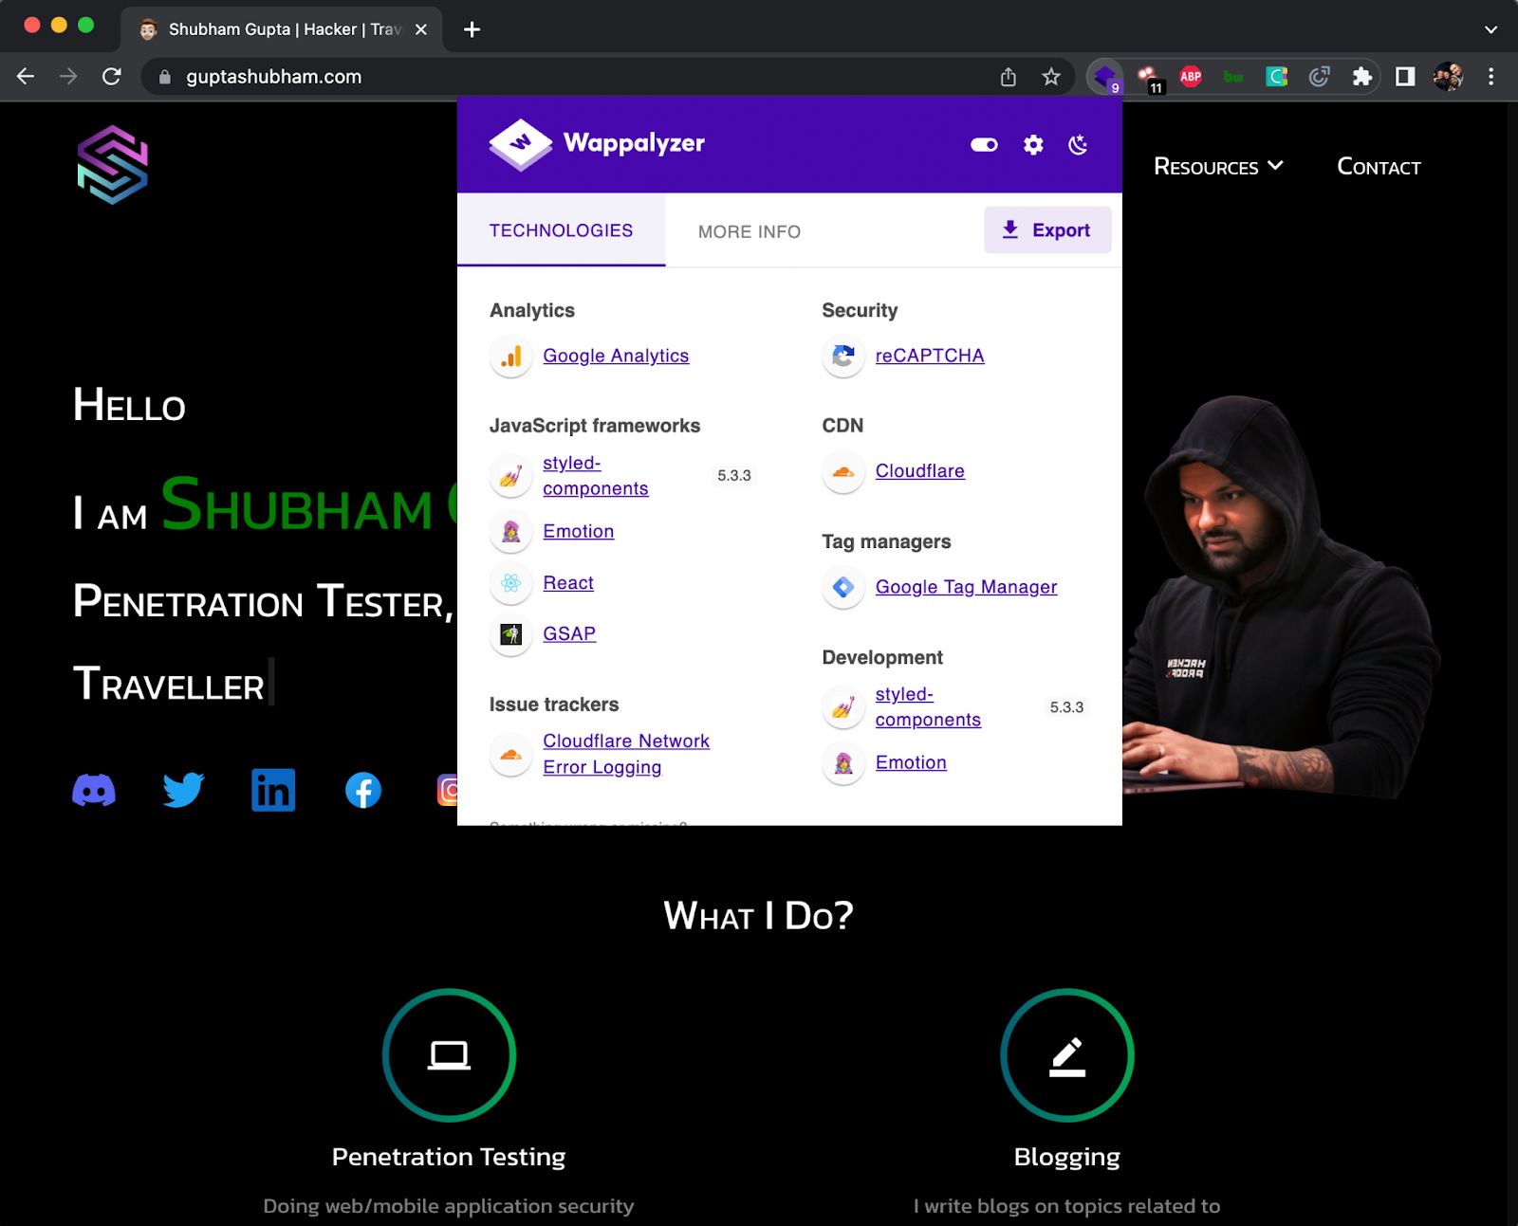The image size is (1518, 1226).
Task: Open the reCAPTCHA link
Action: pyautogui.click(x=930, y=356)
